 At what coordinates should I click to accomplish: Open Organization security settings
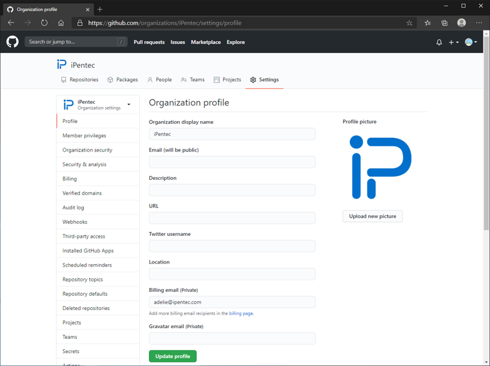click(x=98, y=150)
